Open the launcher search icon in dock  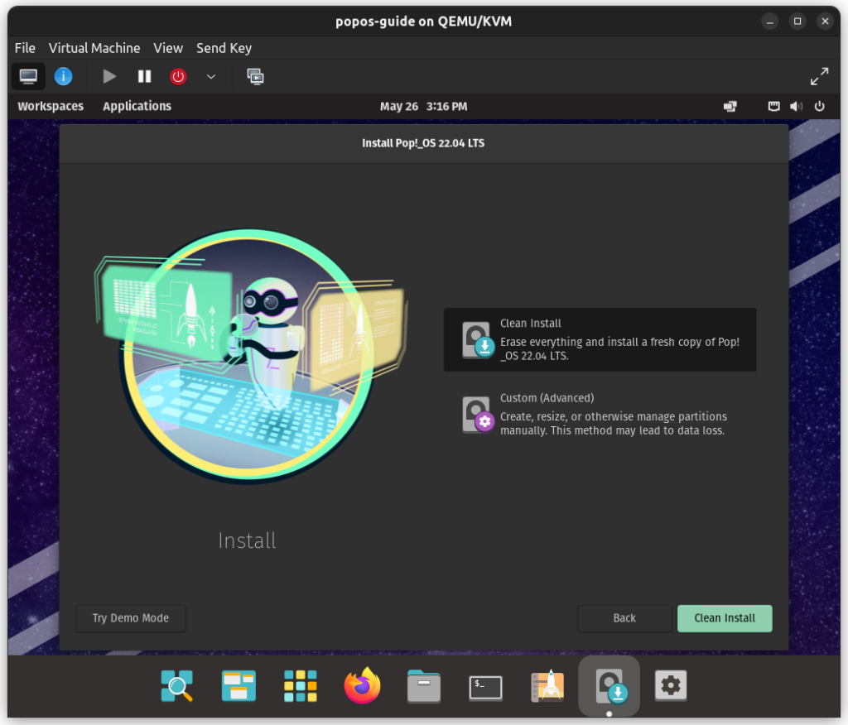(177, 685)
